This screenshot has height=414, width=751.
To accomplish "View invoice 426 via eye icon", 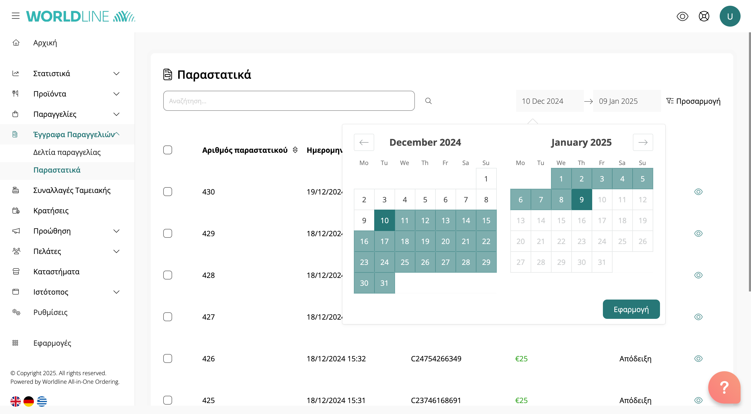I will pyautogui.click(x=698, y=358).
